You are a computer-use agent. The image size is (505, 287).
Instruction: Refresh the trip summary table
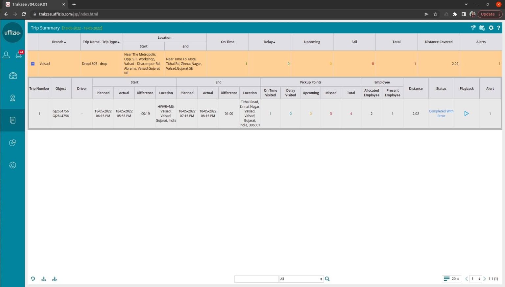33,279
